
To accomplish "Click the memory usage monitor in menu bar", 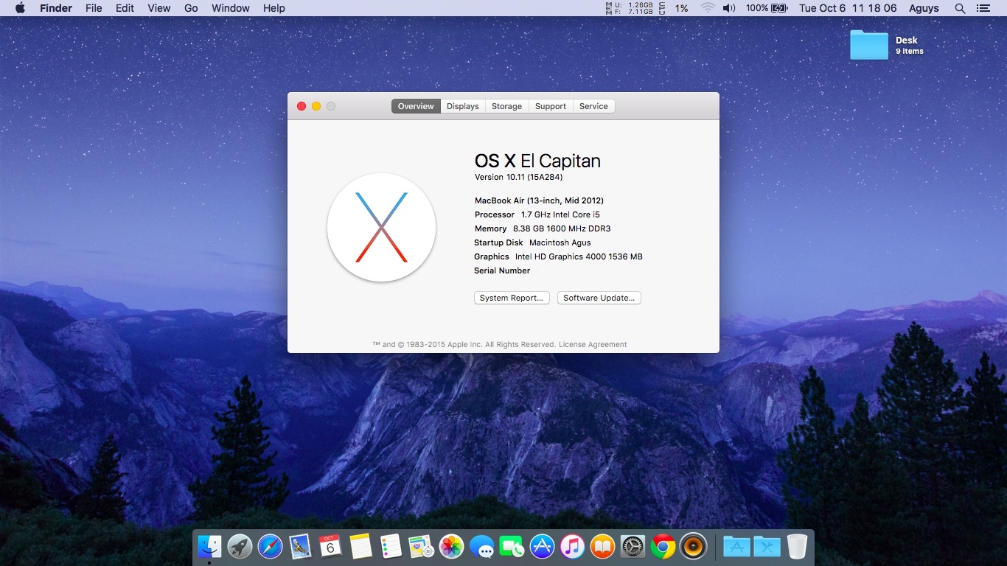I will pyautogui.click(x=630, y=8).
